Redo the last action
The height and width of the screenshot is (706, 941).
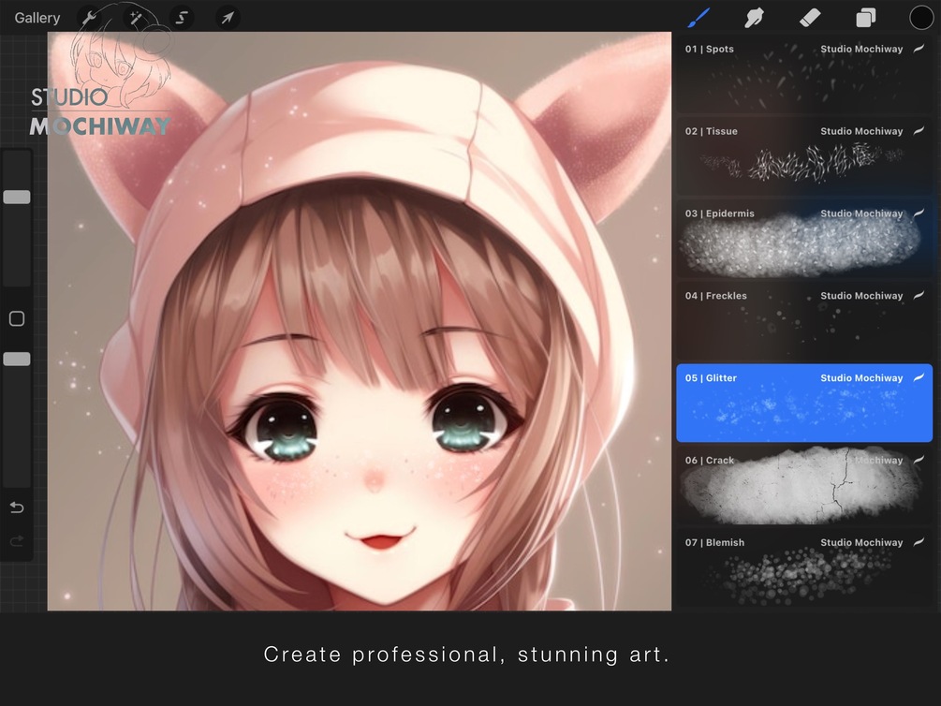17,541
